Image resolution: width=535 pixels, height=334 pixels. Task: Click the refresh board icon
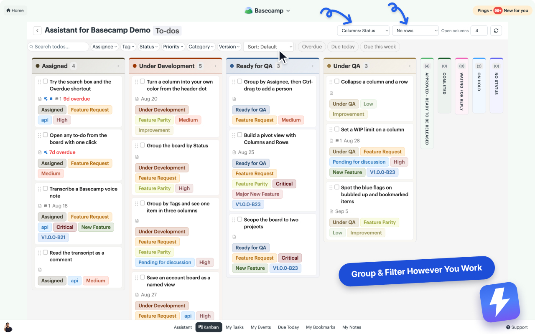(x=496, y=30)
